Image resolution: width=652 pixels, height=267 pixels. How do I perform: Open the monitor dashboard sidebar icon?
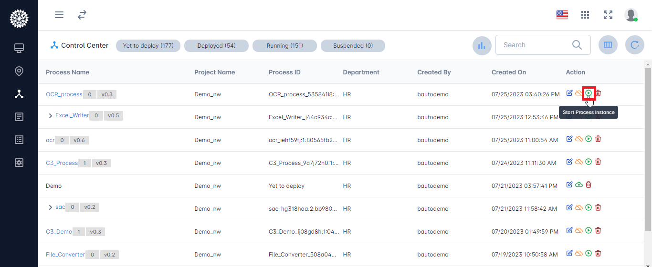19,48
